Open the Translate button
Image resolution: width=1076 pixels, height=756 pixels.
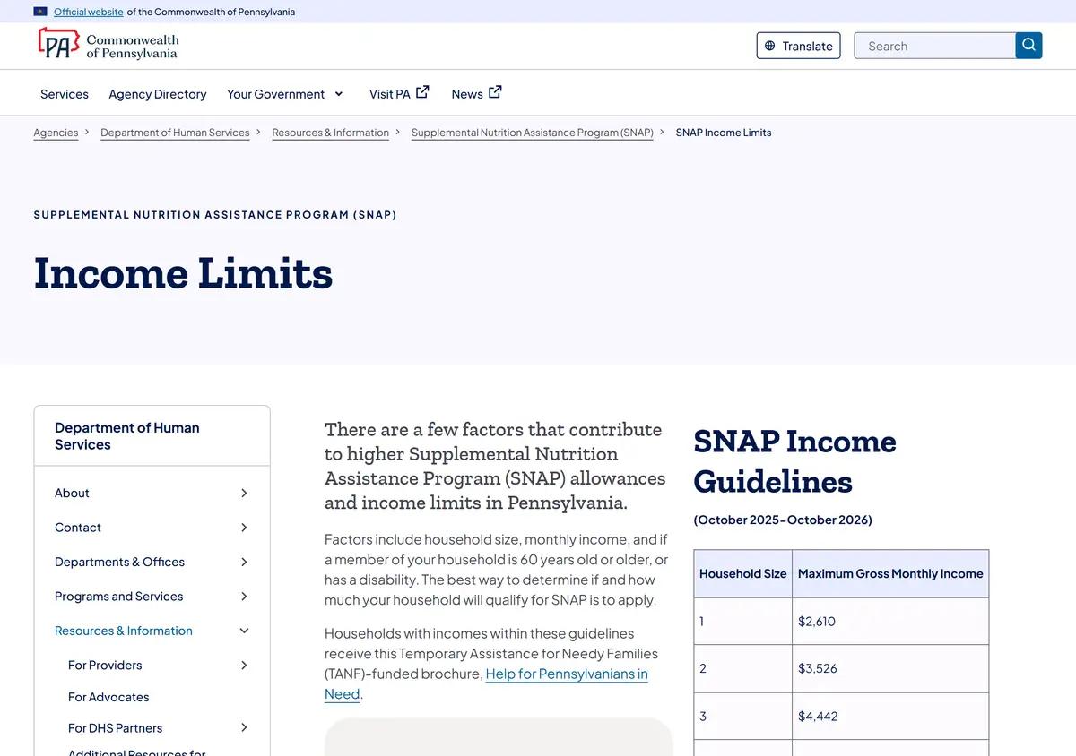[798, 46]
